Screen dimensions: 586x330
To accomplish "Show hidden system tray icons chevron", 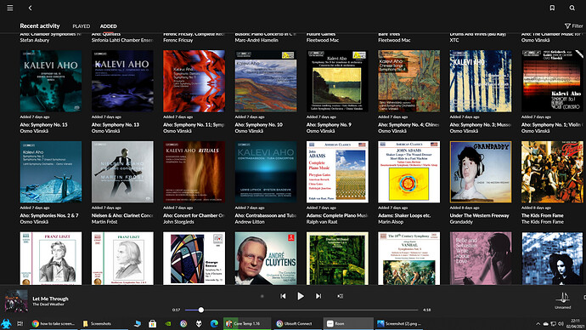I will (x=538, y=324).
